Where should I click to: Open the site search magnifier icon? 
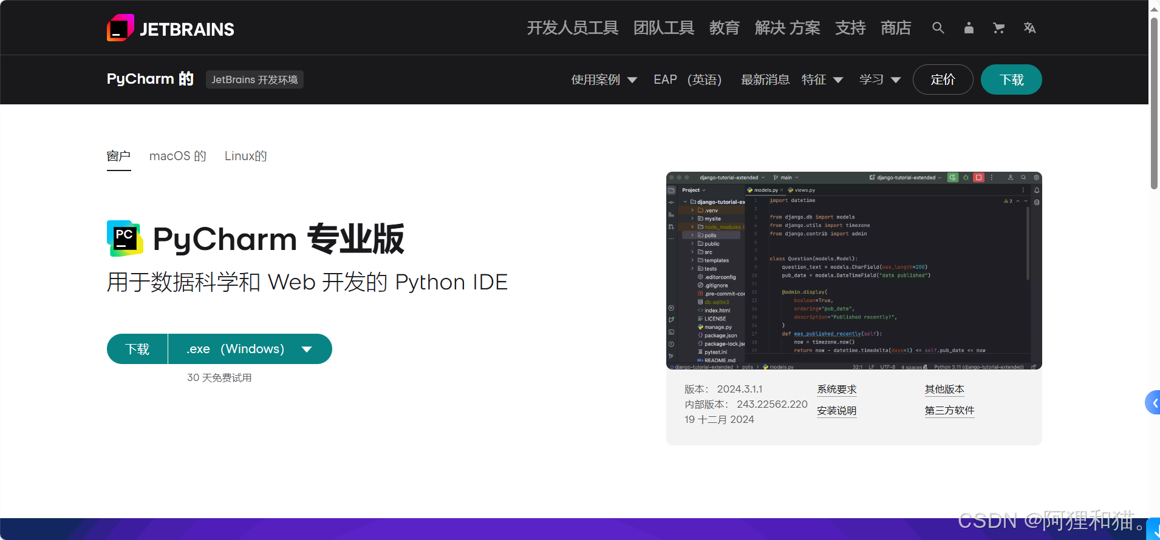click(938, 28)
